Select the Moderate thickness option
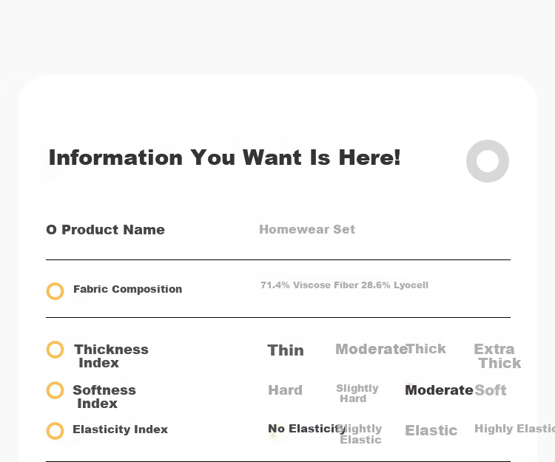This screenshot has width=555, height=462. pyautogui.click(x=371, y=349)
